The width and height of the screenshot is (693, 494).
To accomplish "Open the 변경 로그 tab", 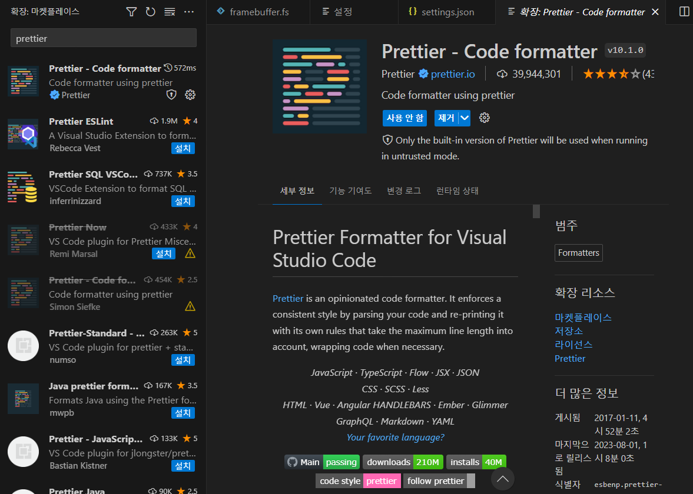I will click(x=404, y=191).
